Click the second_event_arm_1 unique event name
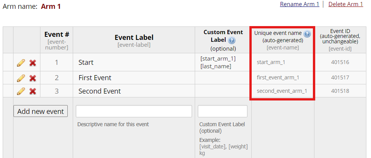Viewport: 371px width, 158px height. [282, 91]
